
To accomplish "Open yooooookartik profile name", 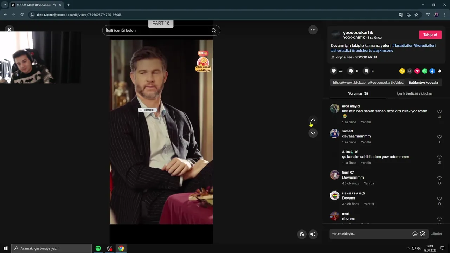I will tap(358, 32).
